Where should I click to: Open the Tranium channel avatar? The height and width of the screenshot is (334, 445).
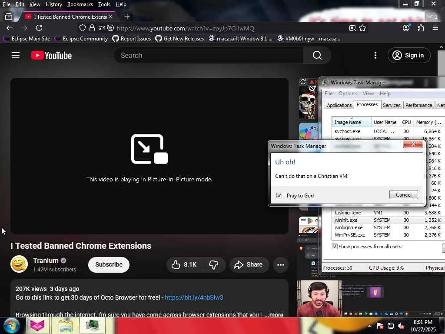coord(19,264)
